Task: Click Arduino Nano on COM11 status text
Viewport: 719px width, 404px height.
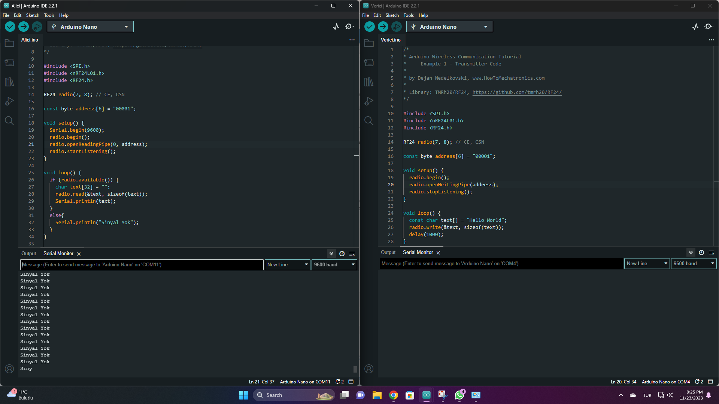Action: tap(305, 382)
